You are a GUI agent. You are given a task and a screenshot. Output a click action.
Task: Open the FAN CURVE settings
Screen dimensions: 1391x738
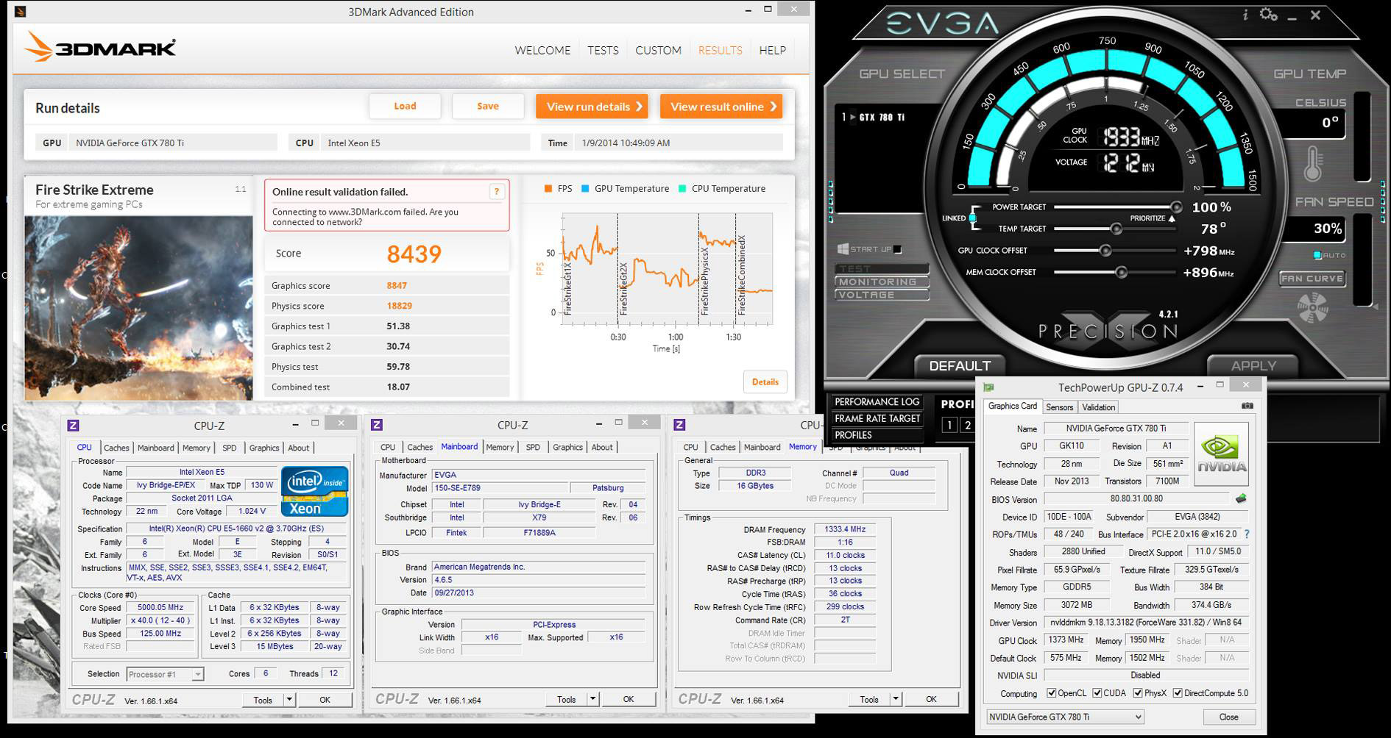coord(1312,279)
